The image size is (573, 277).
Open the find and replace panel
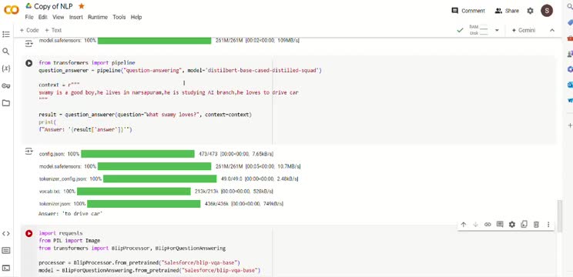(6, 52)
